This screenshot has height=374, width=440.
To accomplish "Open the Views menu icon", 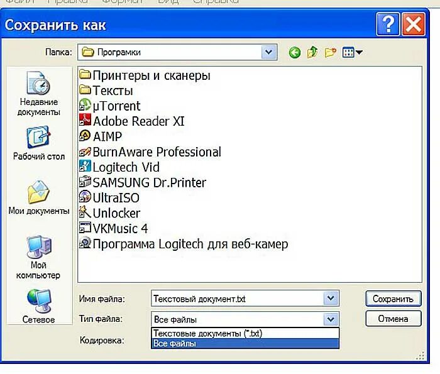I will tap(353, 52).
